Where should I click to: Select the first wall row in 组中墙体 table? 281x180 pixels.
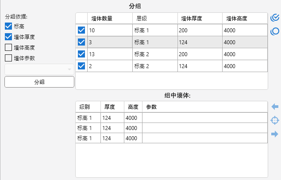(171, 118)
